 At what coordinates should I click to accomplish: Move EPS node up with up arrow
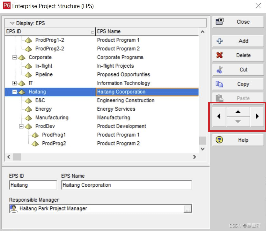238,111
